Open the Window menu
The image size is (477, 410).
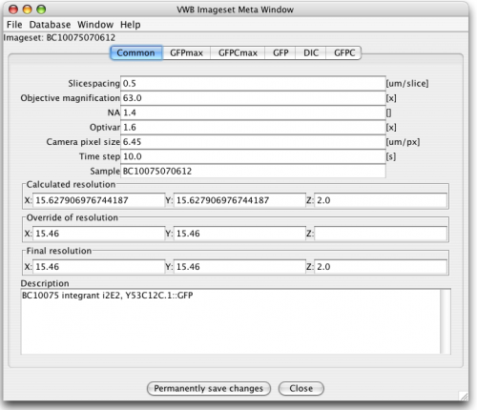95,25
